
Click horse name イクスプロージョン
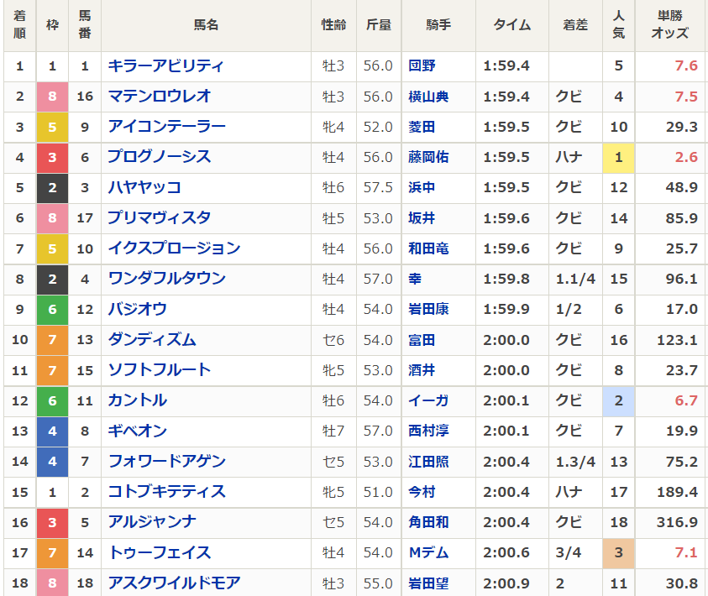point(175,248)
